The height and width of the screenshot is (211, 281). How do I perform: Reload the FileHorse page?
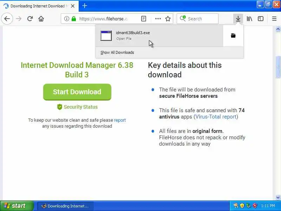30,19
